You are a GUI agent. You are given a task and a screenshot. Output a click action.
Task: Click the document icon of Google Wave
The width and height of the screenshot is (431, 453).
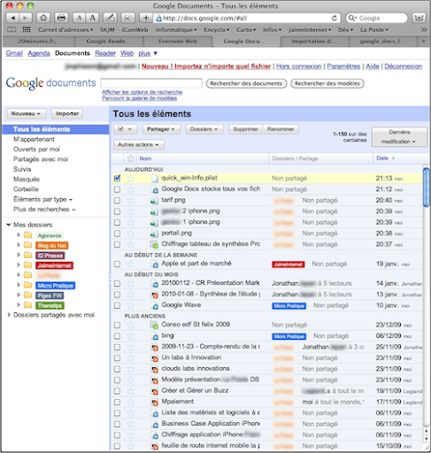pyautogui.click(x=154, y=305)
